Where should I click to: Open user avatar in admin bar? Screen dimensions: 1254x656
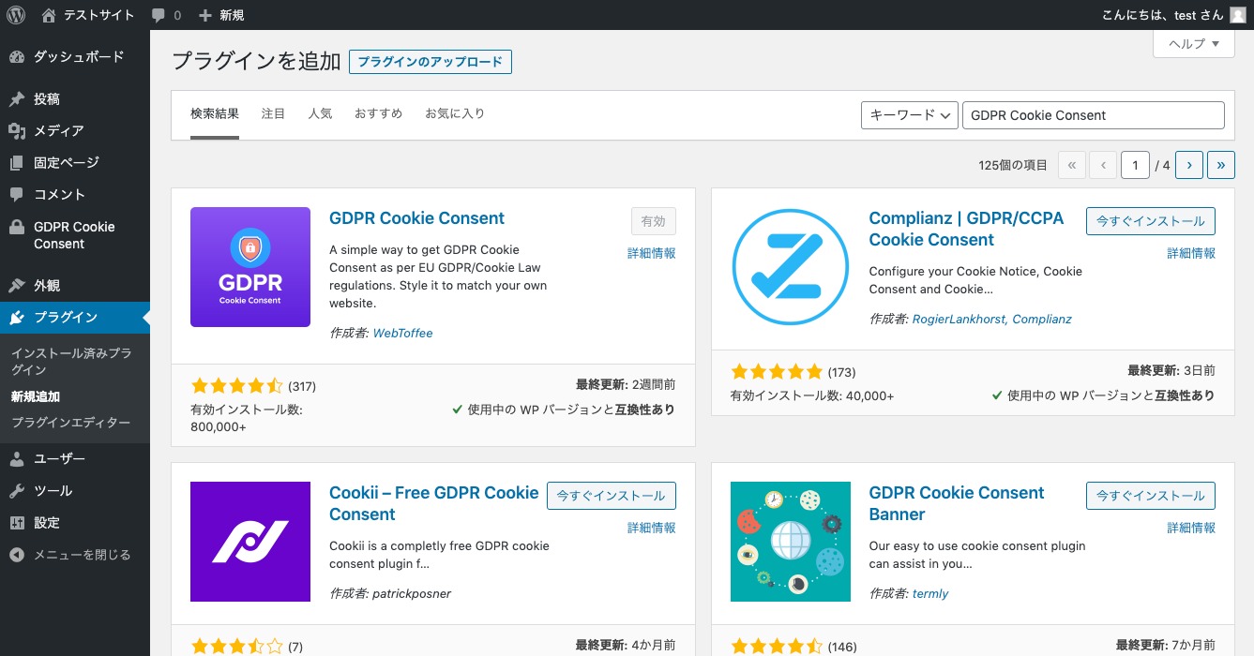pyautogui.click(x=1238, y=15)
